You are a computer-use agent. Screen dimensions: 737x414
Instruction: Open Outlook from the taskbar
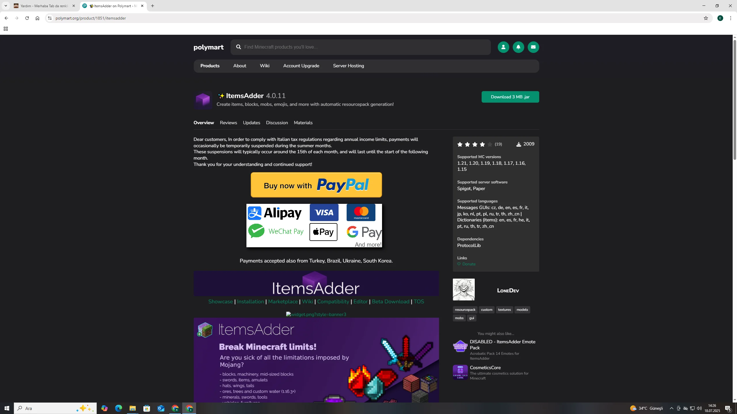(161, 408)
